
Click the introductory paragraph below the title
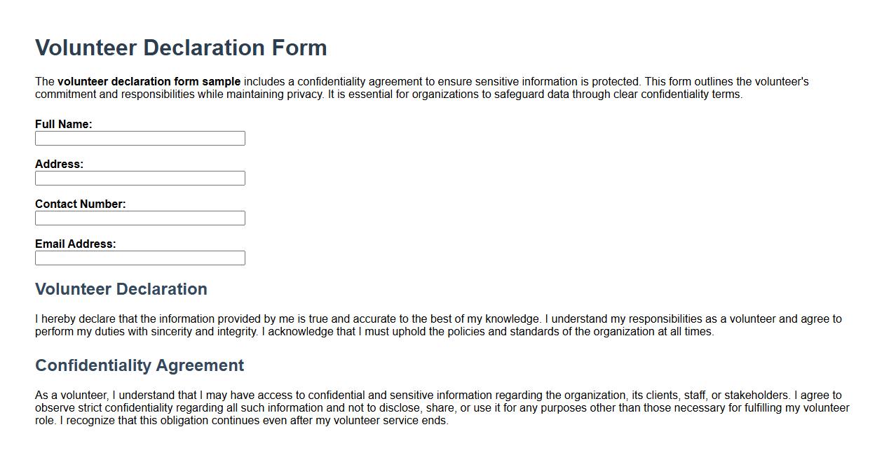(x=421, y=87)
